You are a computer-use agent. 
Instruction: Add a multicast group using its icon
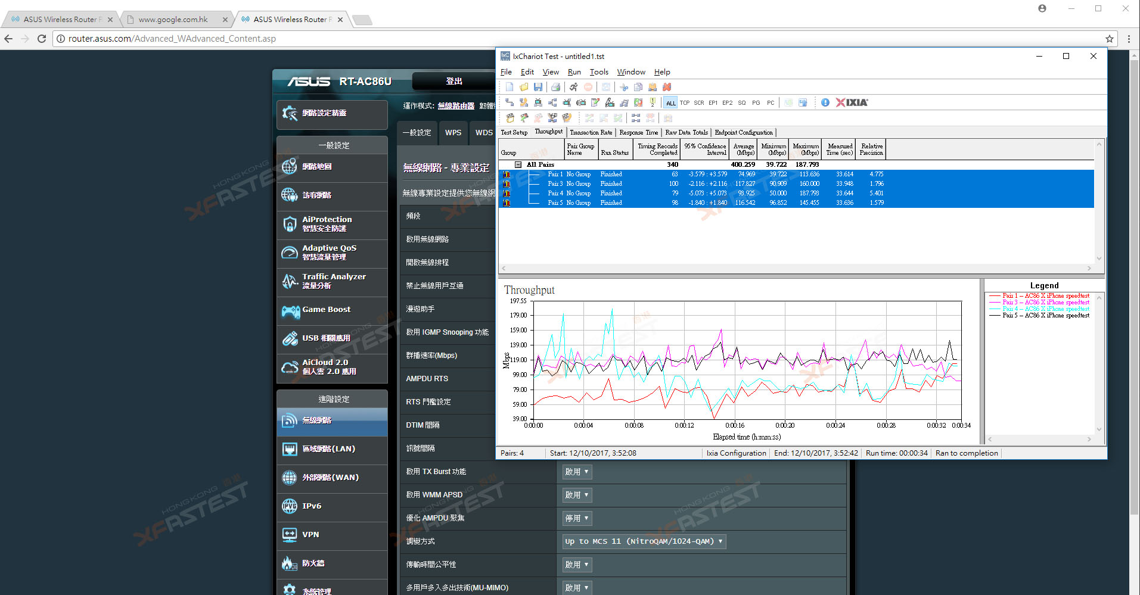pyautogui.click(x=552, y=102)
